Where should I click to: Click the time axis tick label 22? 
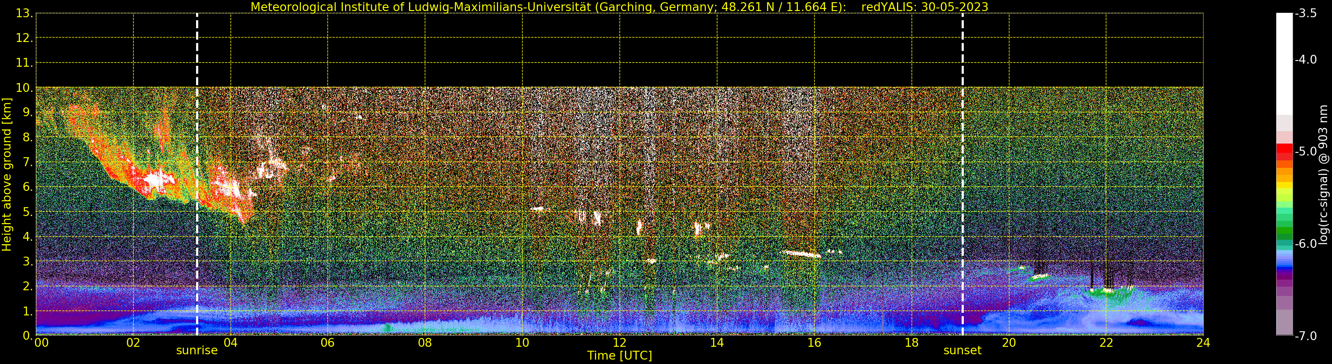(1106, 343)
